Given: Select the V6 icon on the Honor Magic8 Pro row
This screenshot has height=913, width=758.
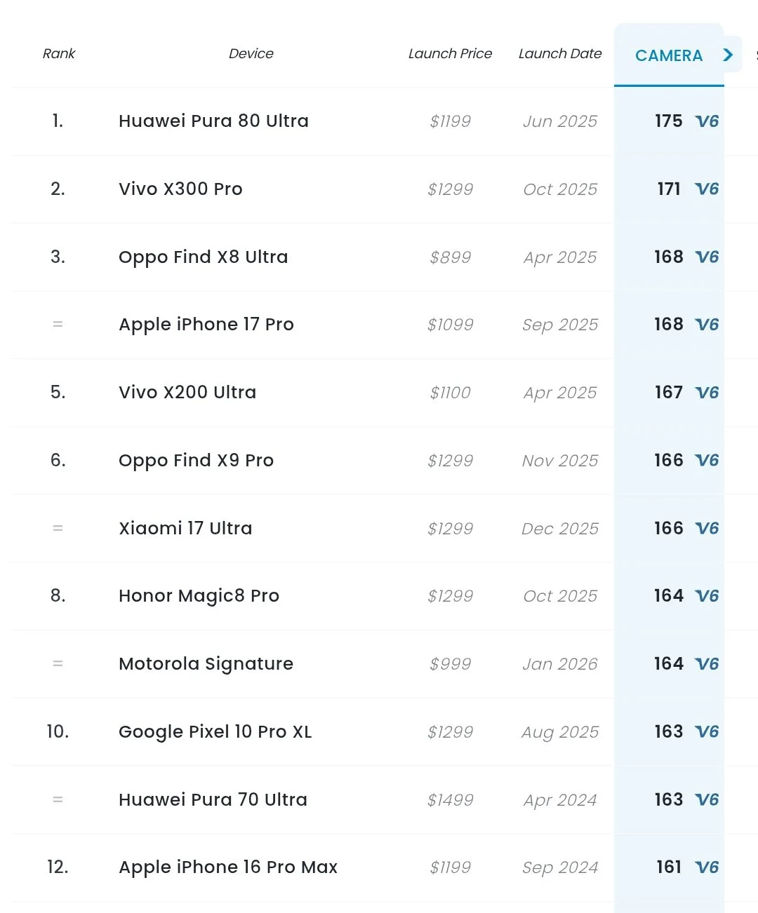Looking at the screenshot, I should pos(708,595).
